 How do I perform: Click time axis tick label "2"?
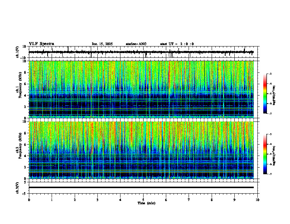(x=75, y=200)
